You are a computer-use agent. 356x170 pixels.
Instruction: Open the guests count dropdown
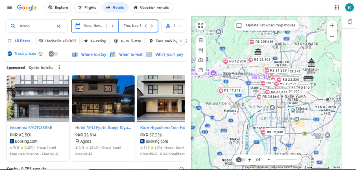[174, 26]
